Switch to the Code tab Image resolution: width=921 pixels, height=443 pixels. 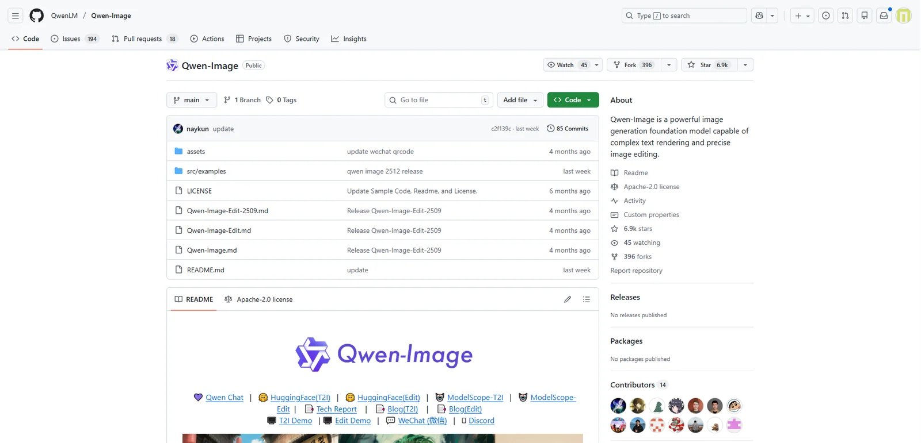(25, 39)
